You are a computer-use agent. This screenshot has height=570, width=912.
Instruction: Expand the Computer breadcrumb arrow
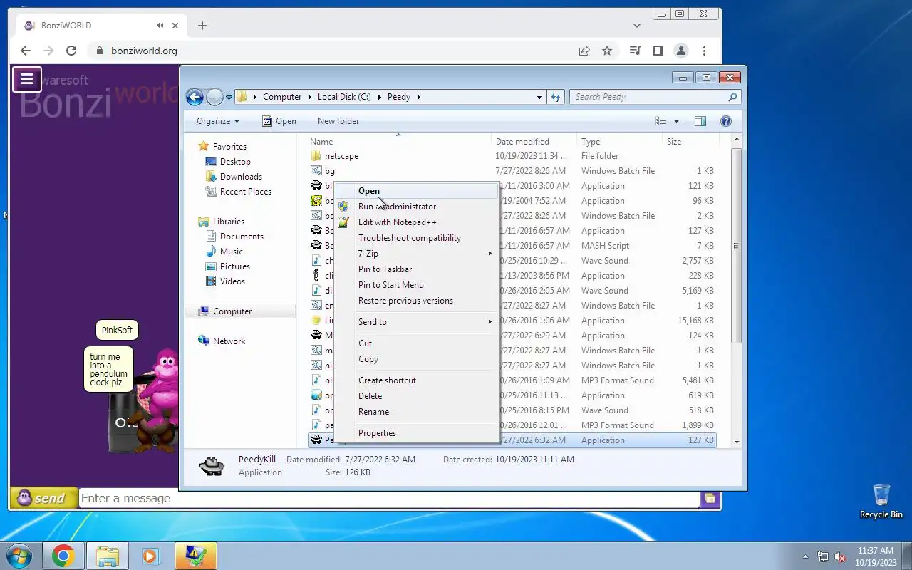coord(309,97)
